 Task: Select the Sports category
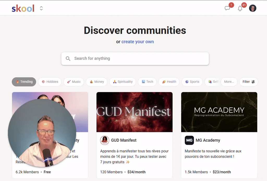192,82
